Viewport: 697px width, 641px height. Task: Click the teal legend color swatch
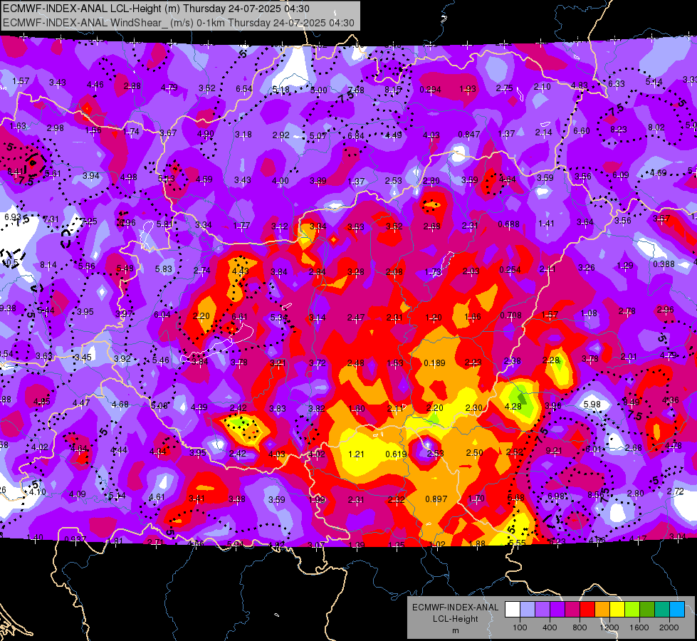[x=662, y=609]
